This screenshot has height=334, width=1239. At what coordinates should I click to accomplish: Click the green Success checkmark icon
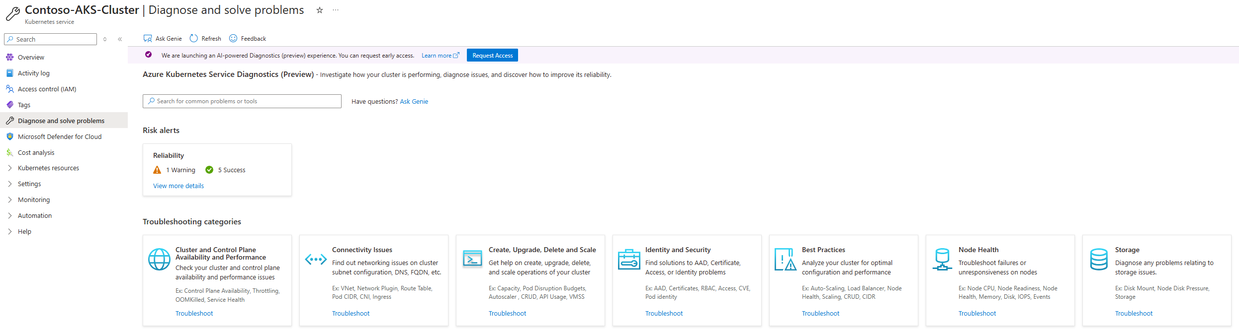pyautogui.click(x=209, y=170)
